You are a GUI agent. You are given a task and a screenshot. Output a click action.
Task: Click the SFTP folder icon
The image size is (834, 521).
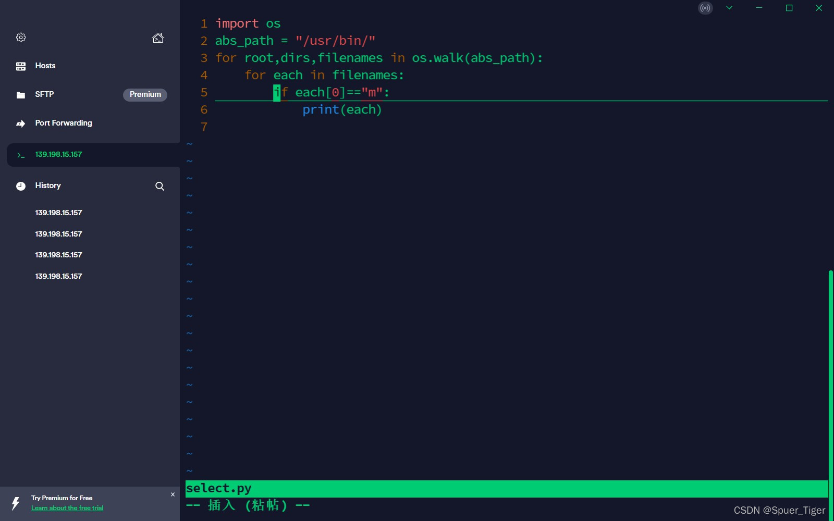pos(21,95)
